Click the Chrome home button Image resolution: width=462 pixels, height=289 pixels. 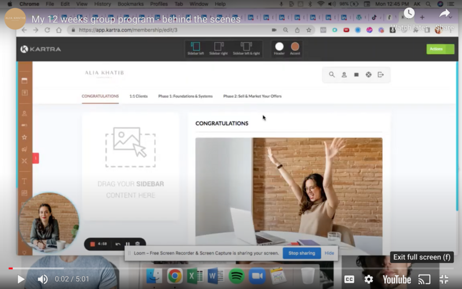point(59,30)
